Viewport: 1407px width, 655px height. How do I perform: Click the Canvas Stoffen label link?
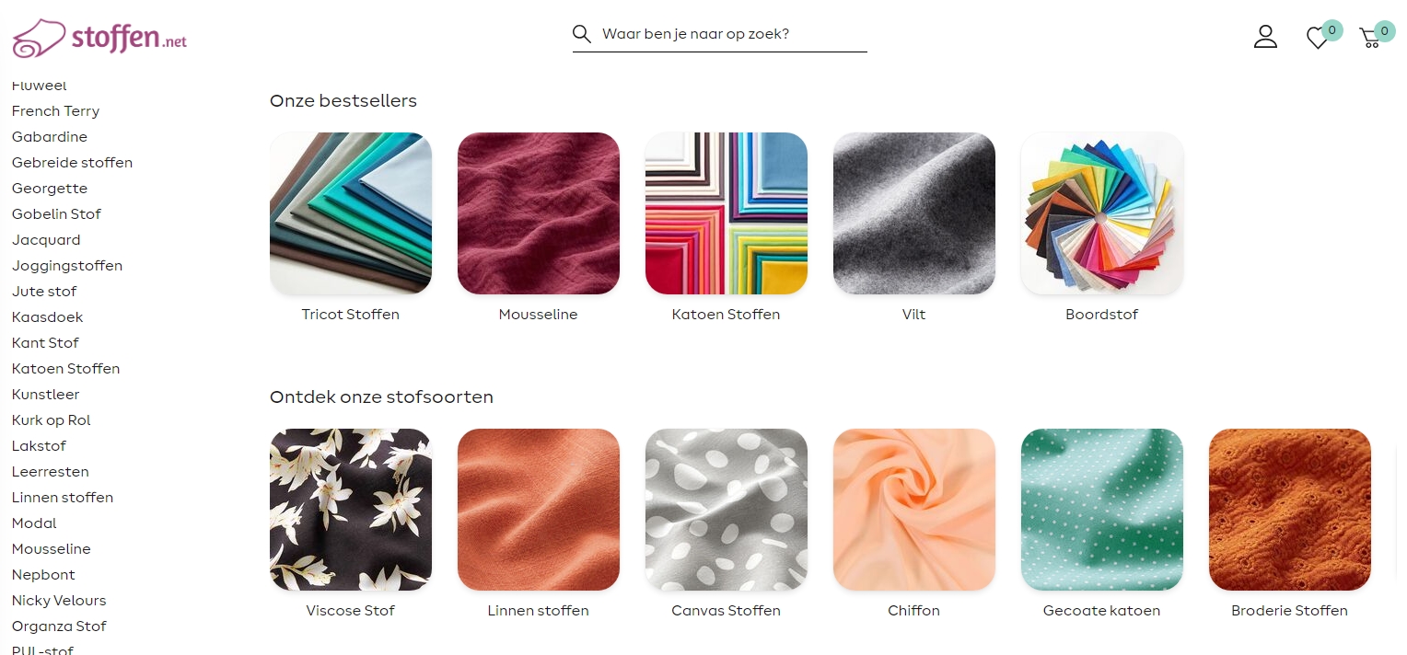pyautogui.click(x=727, y=611)
